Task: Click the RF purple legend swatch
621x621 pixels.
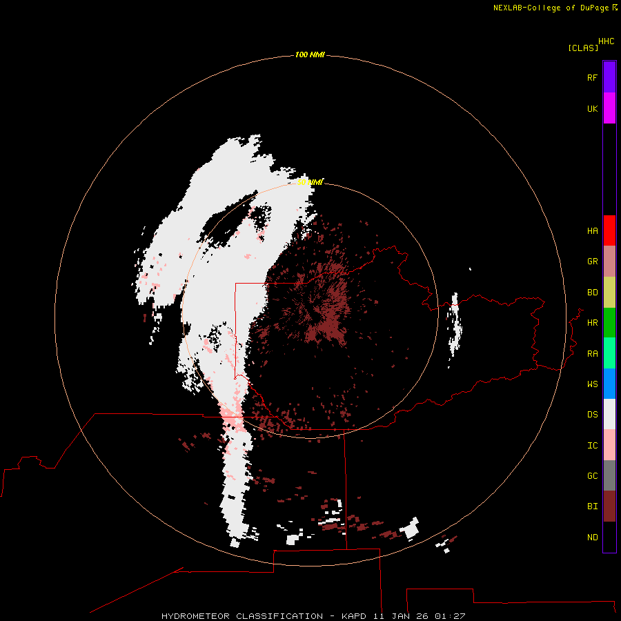Action: tap(609, 77)
